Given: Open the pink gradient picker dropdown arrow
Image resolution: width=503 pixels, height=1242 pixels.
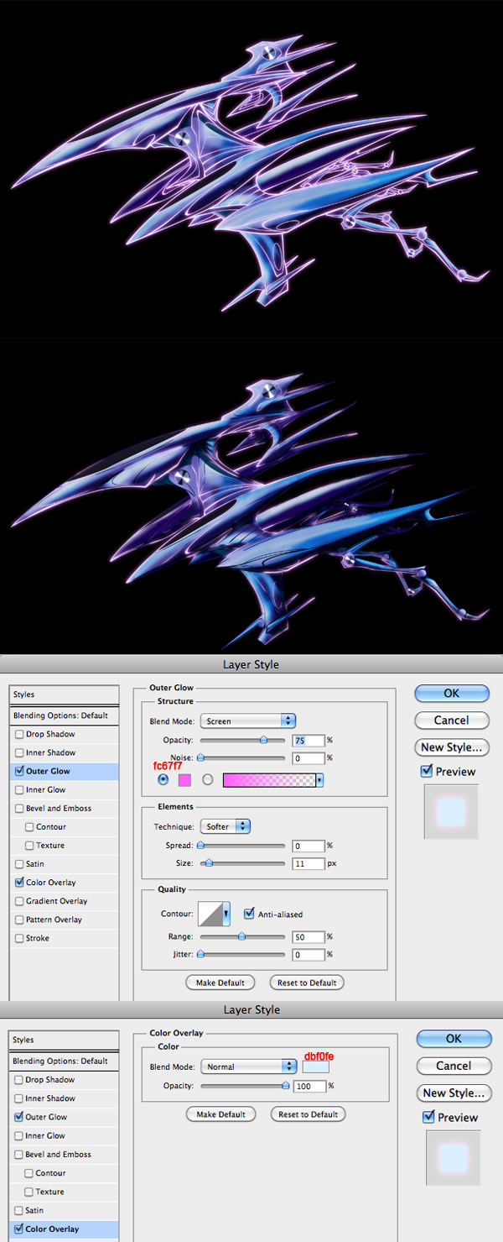Looking at the screenshot, I should (319, 780).
